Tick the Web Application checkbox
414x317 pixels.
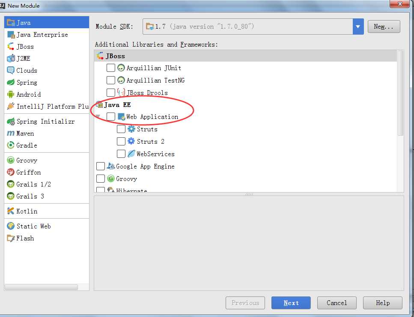coord(111,116)
